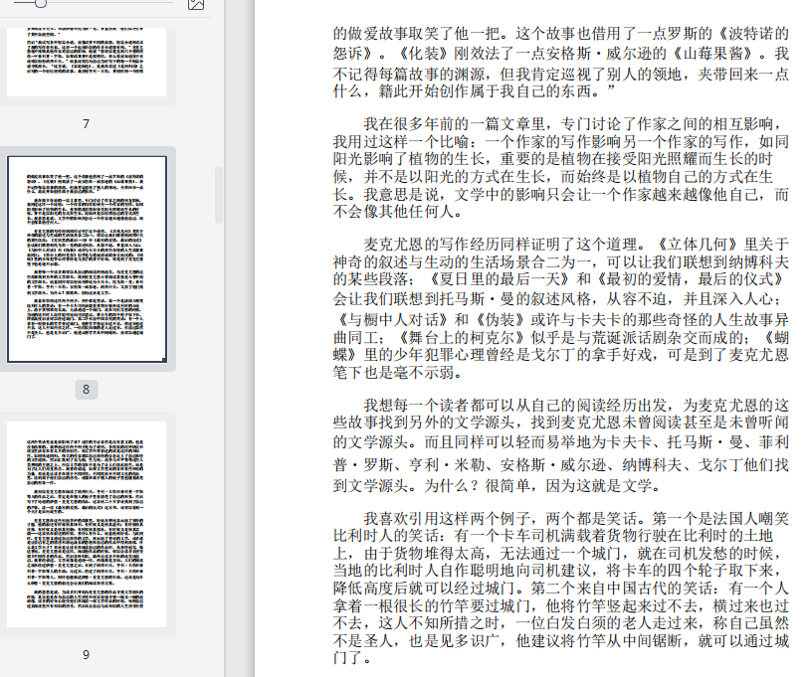Click paragraph starting 我在很多年前的一篇文章里

560,168
